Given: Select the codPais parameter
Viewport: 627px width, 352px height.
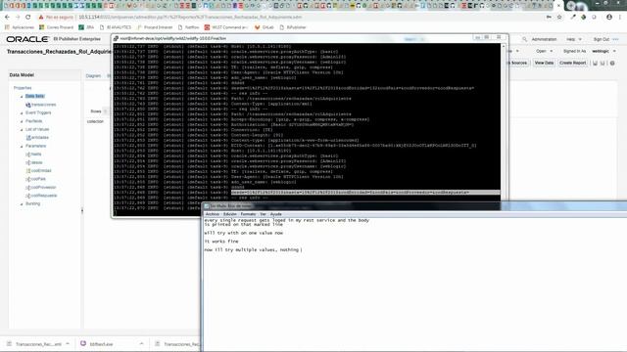Looking at the screenshot, I should (x=35, y=179).
